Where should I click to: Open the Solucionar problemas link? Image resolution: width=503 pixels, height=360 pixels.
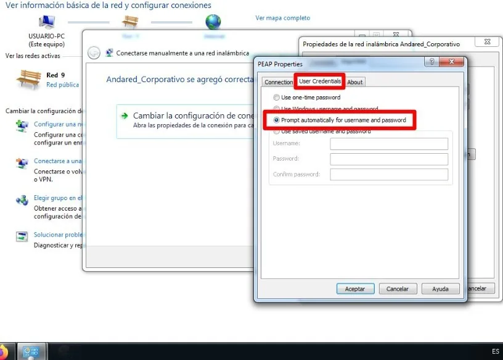click(58, 235)
